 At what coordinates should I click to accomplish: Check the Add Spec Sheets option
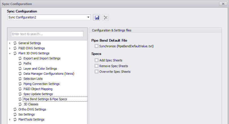point(96,60)
